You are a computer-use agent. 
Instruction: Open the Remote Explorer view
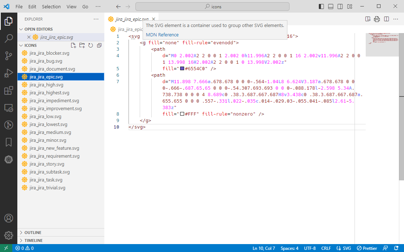pyautogui.click(x=9, y=108)
